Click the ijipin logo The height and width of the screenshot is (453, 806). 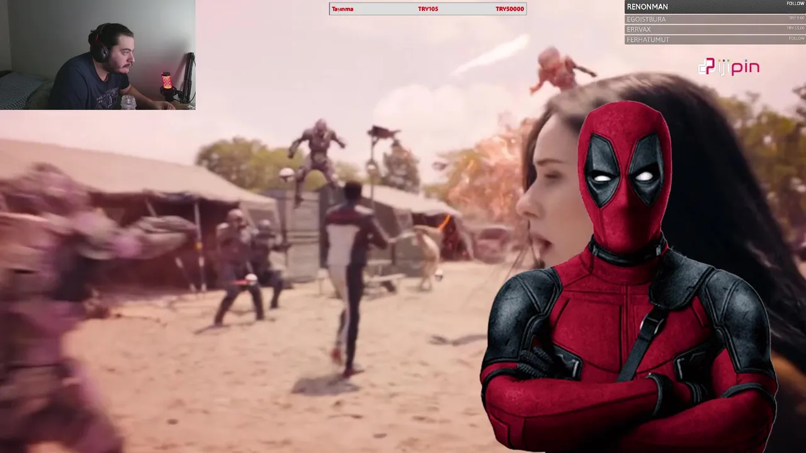[729, 67]
